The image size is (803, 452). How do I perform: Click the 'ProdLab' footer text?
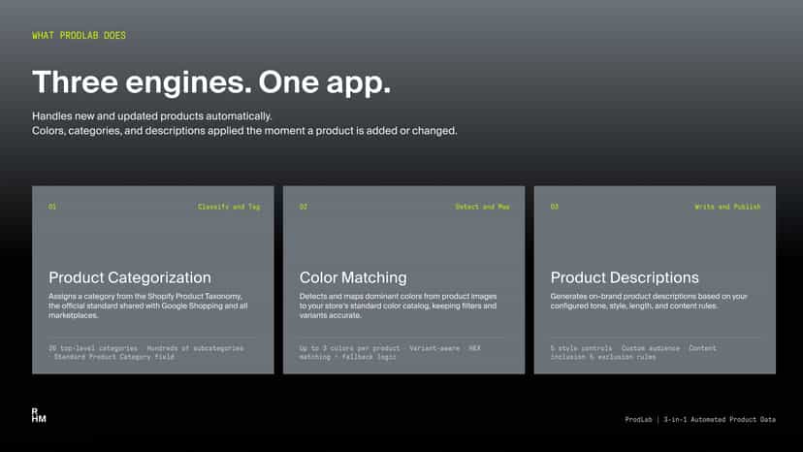pyautogui.click(x=638, y=419)
